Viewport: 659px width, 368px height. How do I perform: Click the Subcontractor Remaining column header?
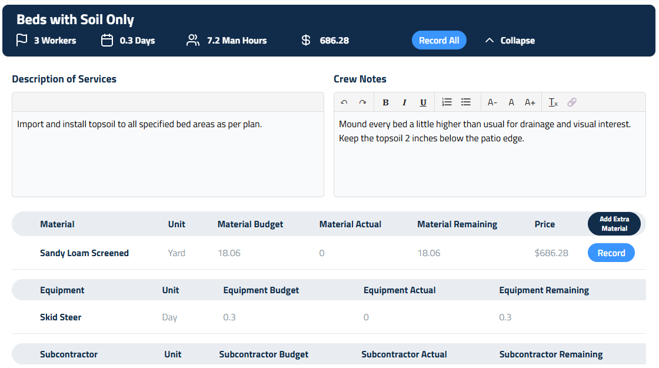551,354
